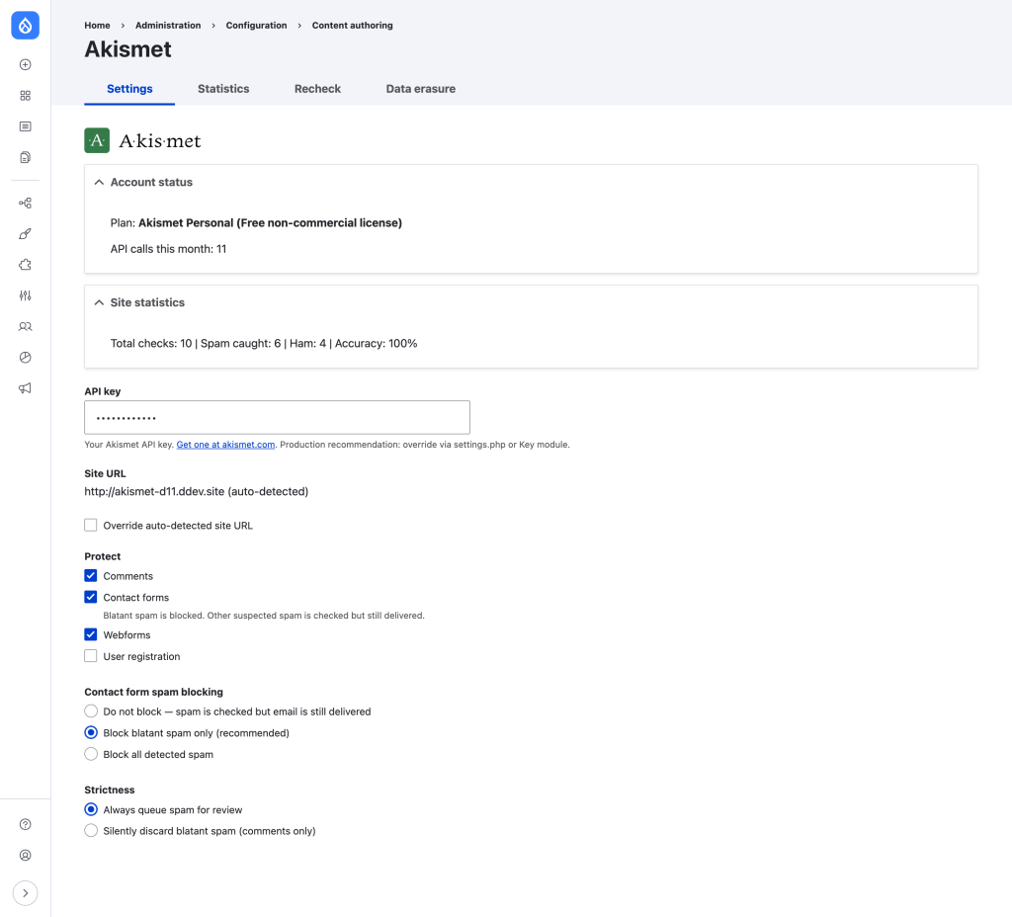The height and width of the screenshot is (917, 1012).
Task: Focus the API key input field
Action: [277, 418]
